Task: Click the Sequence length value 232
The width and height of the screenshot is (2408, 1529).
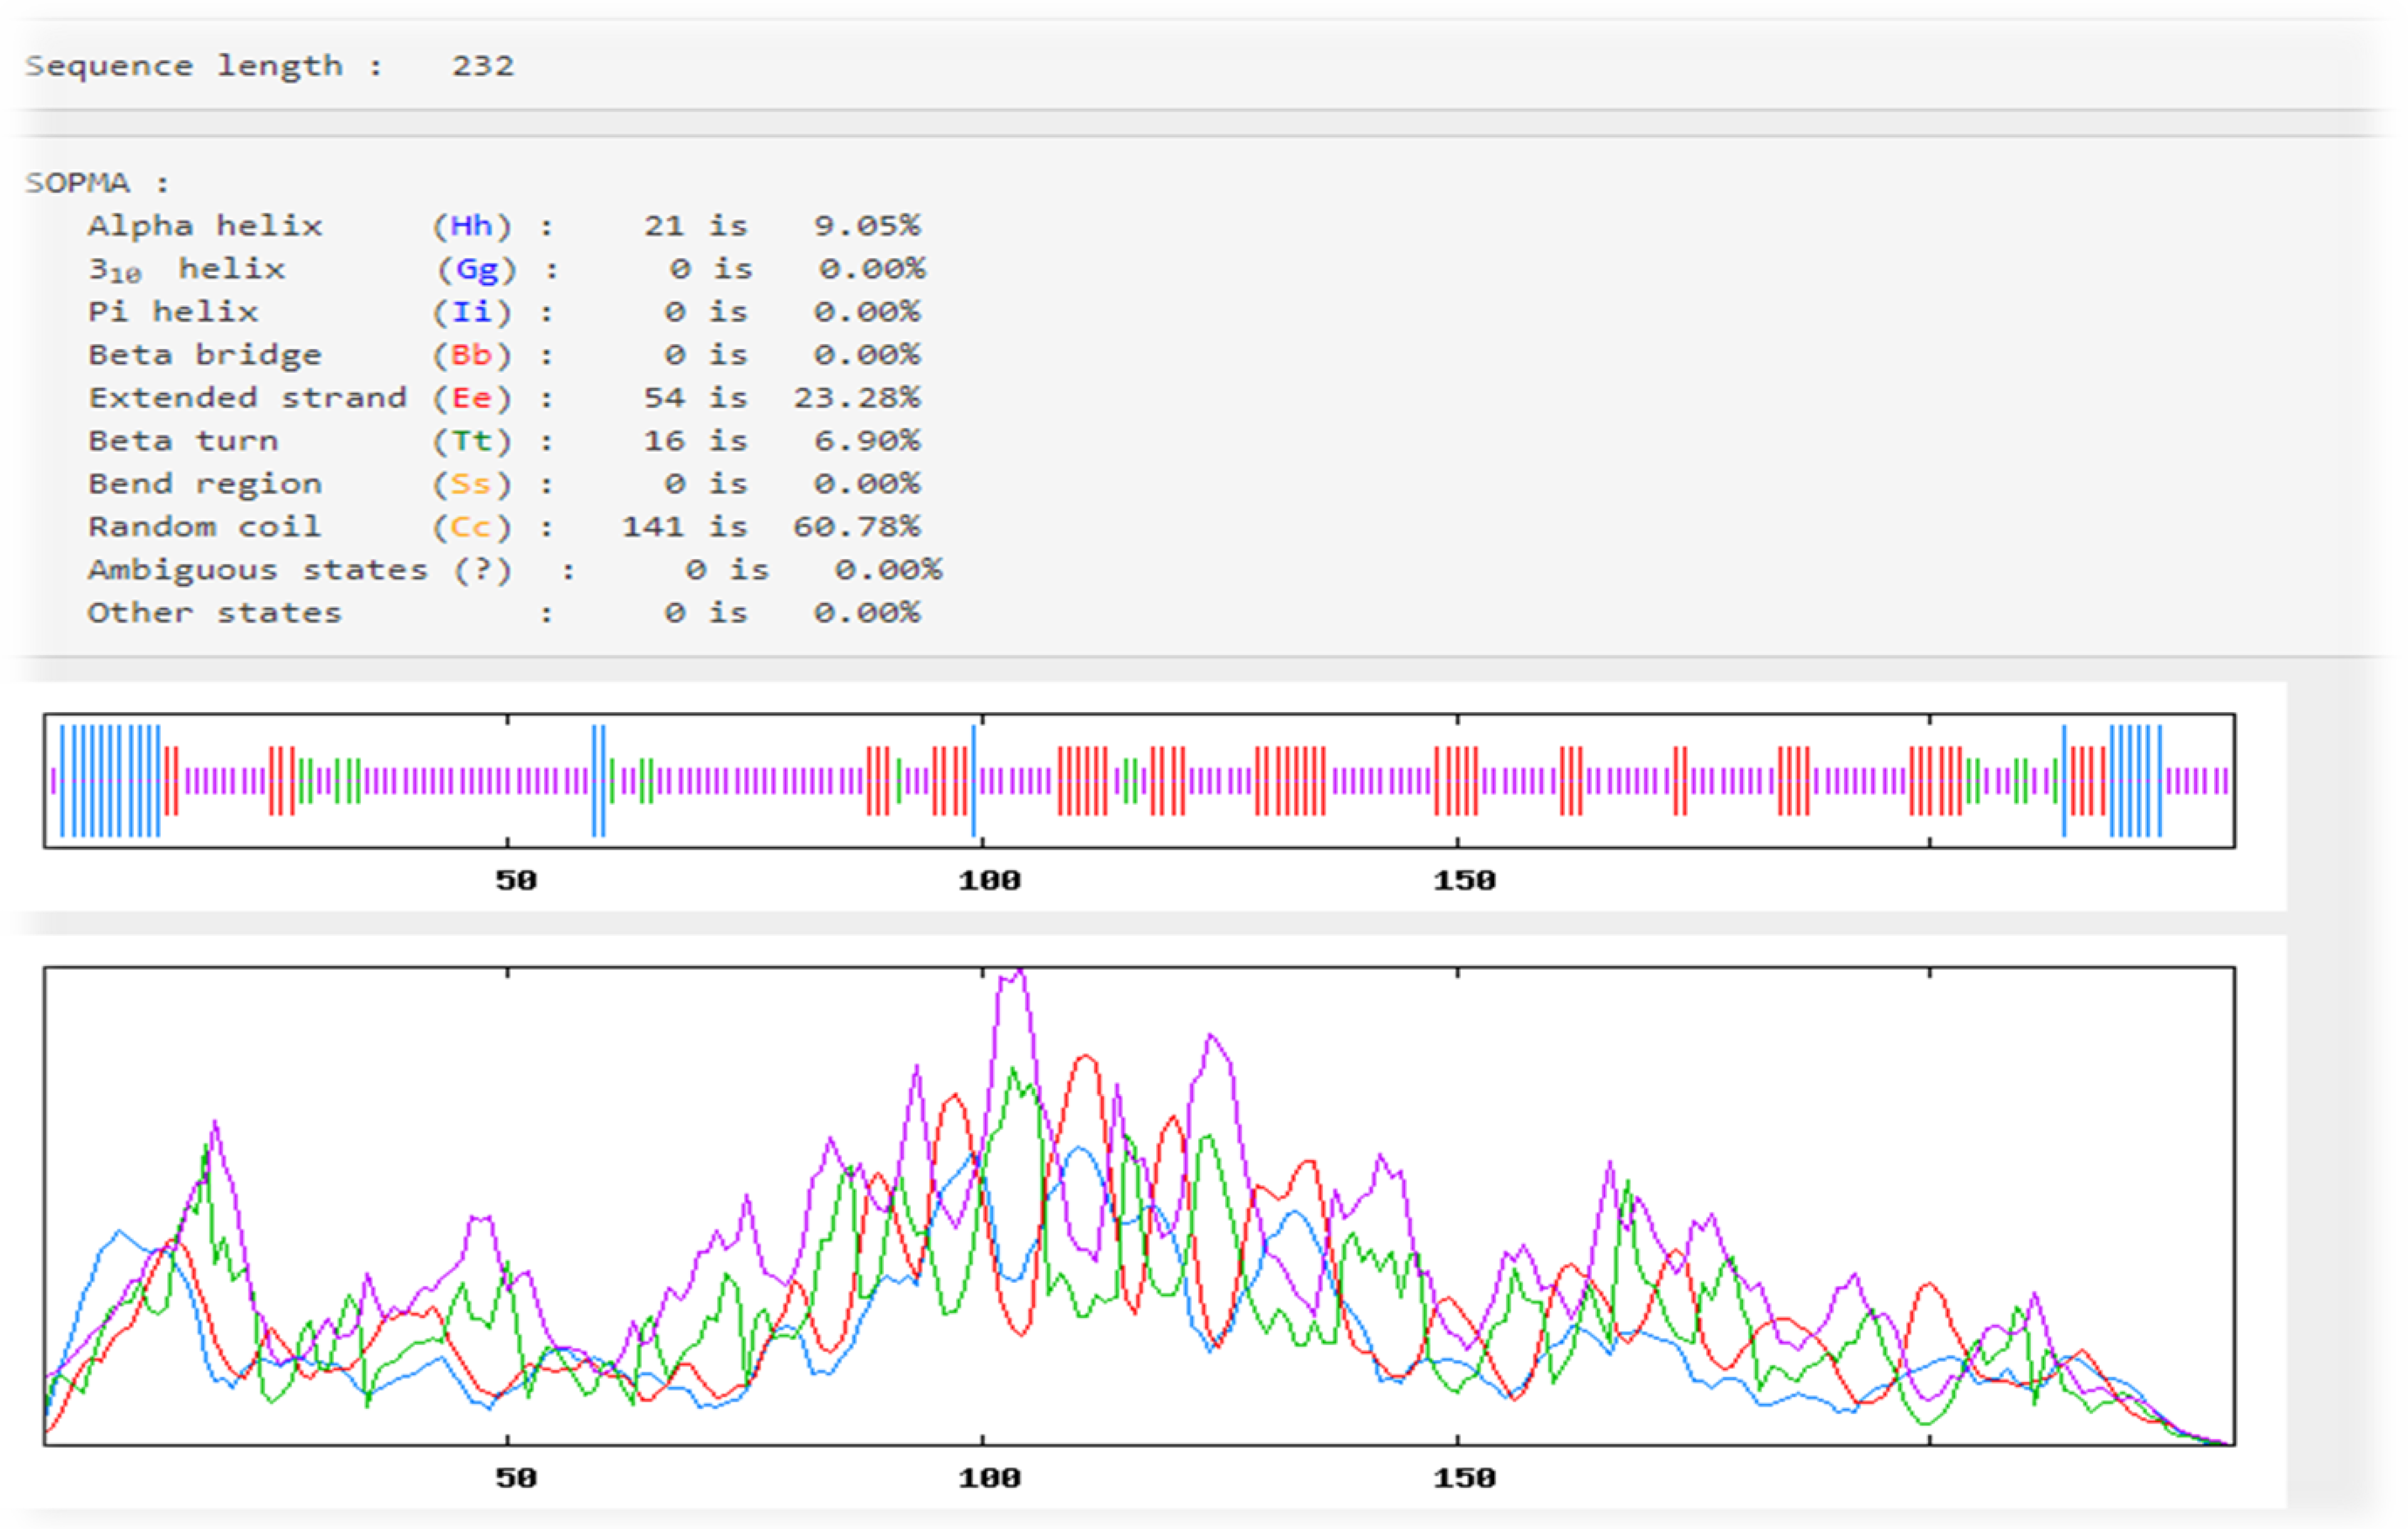Action: click(x=482, y=66)
